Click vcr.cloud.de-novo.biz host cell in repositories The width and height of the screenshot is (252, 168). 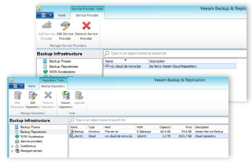(x=118, y=136)
